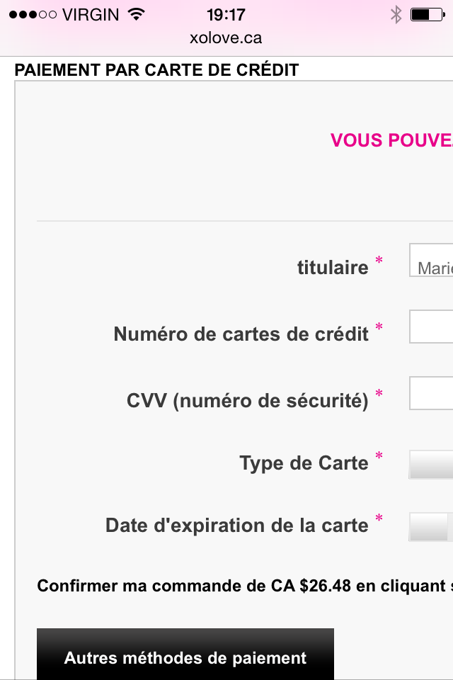Tap the 19:17 clock in status bar
The width and height of the screenshot is (453, 680).
226,14
